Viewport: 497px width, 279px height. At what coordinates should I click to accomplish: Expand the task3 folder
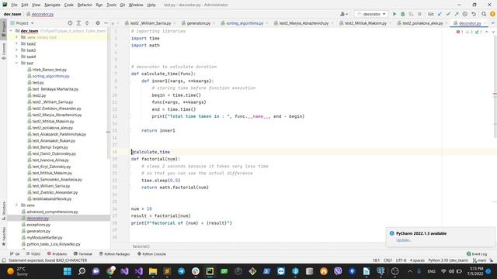(x=17, y=50)
